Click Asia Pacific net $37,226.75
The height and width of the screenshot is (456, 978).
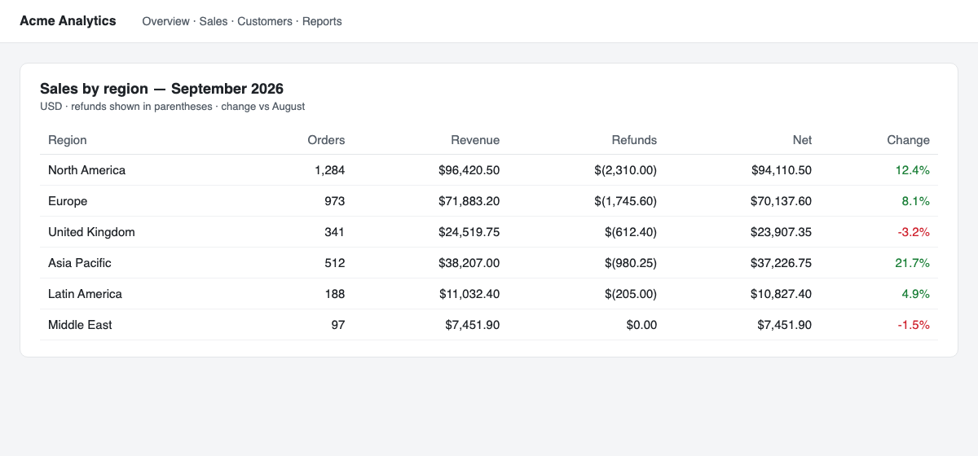point(781,263)
